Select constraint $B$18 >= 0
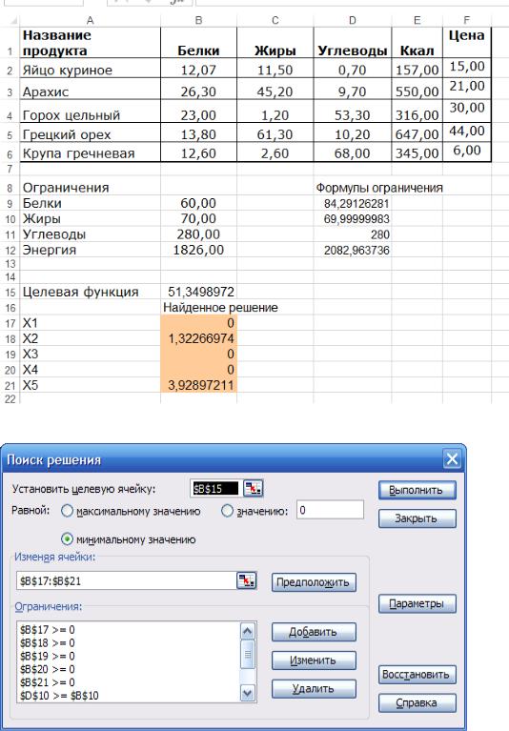The image size is (509, 731). pyautogui.click(x=47, y=643)
